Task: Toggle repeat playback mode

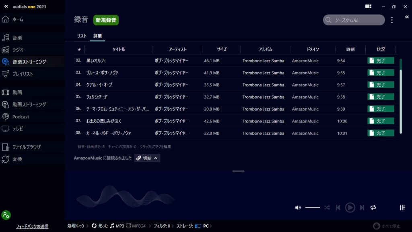Action: 373,208
